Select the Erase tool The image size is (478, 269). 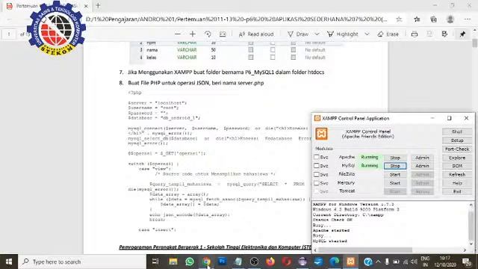click(x=388, y=34)
